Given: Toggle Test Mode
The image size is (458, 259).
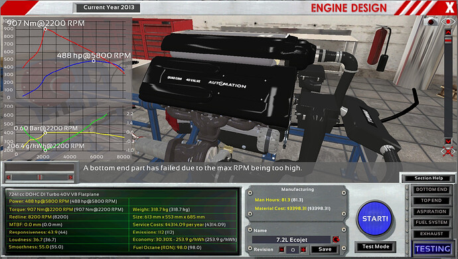Looking at the screenshot, I should pos(376,247).
